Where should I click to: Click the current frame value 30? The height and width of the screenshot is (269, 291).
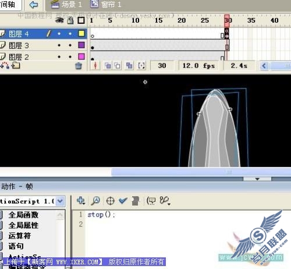[x=162, y=66]
